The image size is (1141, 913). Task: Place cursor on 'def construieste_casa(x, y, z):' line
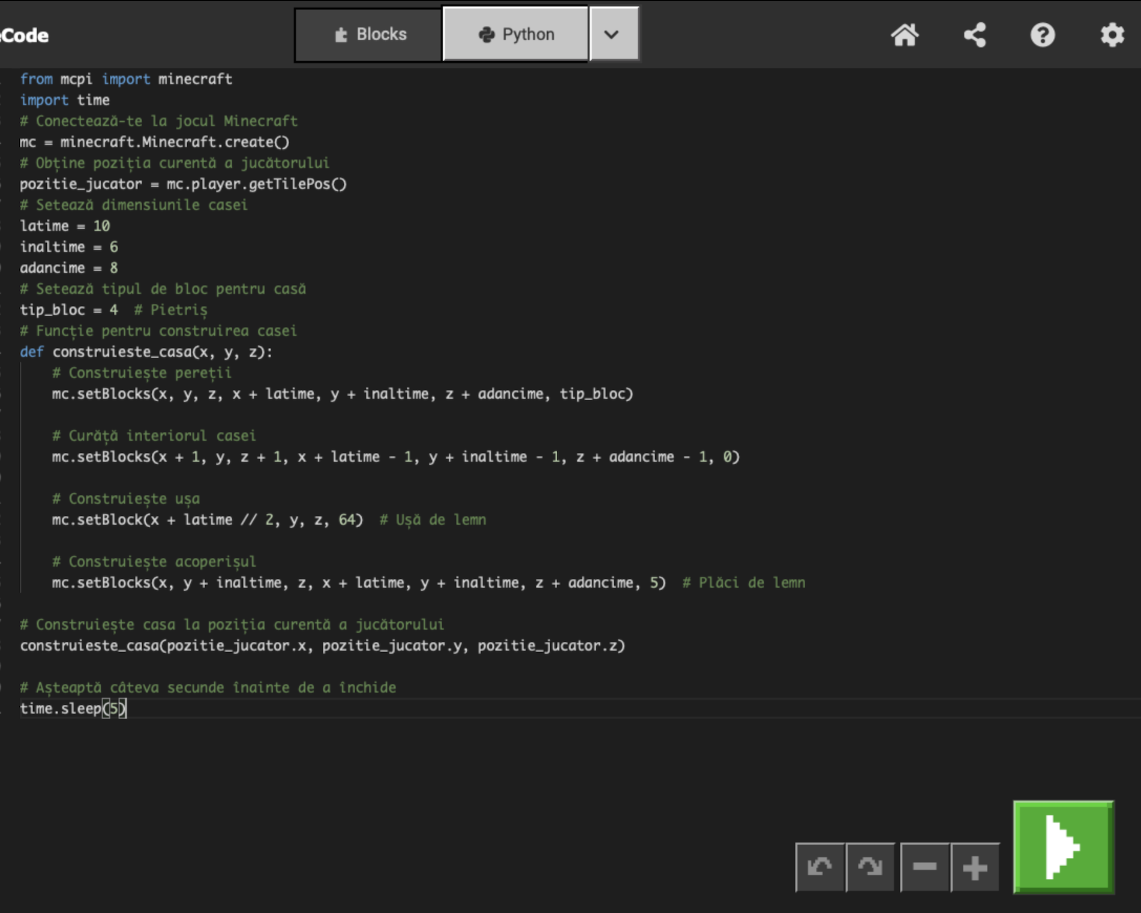pyautogui.click(x=146, y=352)
